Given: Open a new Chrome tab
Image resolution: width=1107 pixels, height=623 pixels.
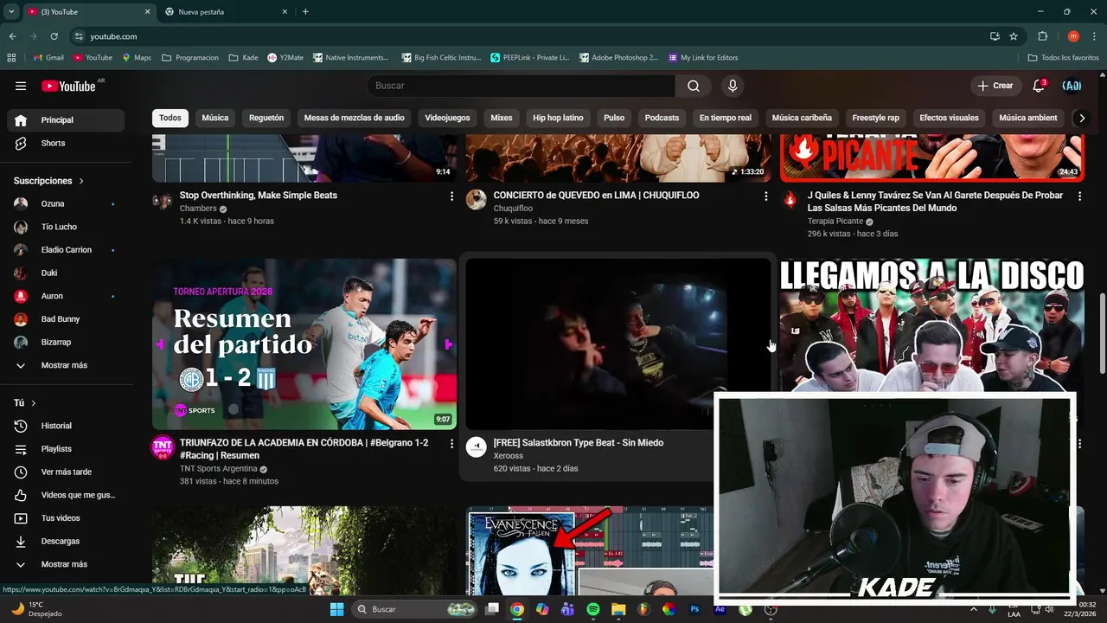Looking at the screenshot, I should (x=305, y=12).
